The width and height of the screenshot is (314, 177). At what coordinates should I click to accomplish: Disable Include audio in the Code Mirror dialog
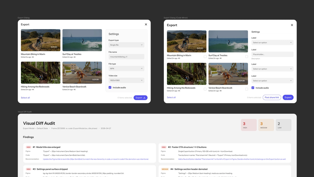[x=253, y=88]
